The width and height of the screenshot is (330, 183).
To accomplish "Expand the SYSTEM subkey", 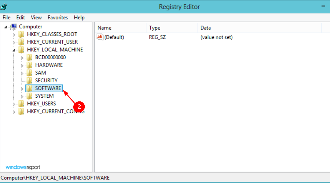I will (22, 97).
